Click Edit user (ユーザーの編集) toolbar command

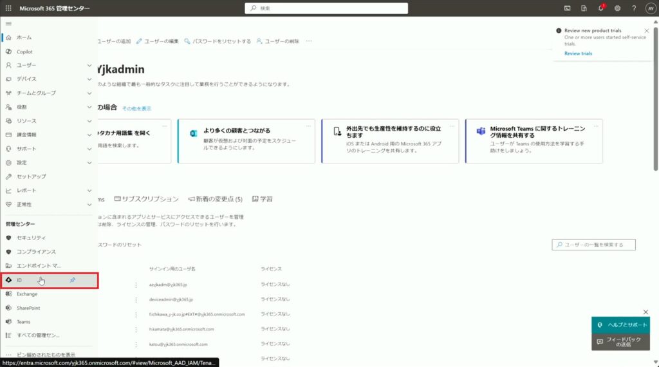click(158, 41)
